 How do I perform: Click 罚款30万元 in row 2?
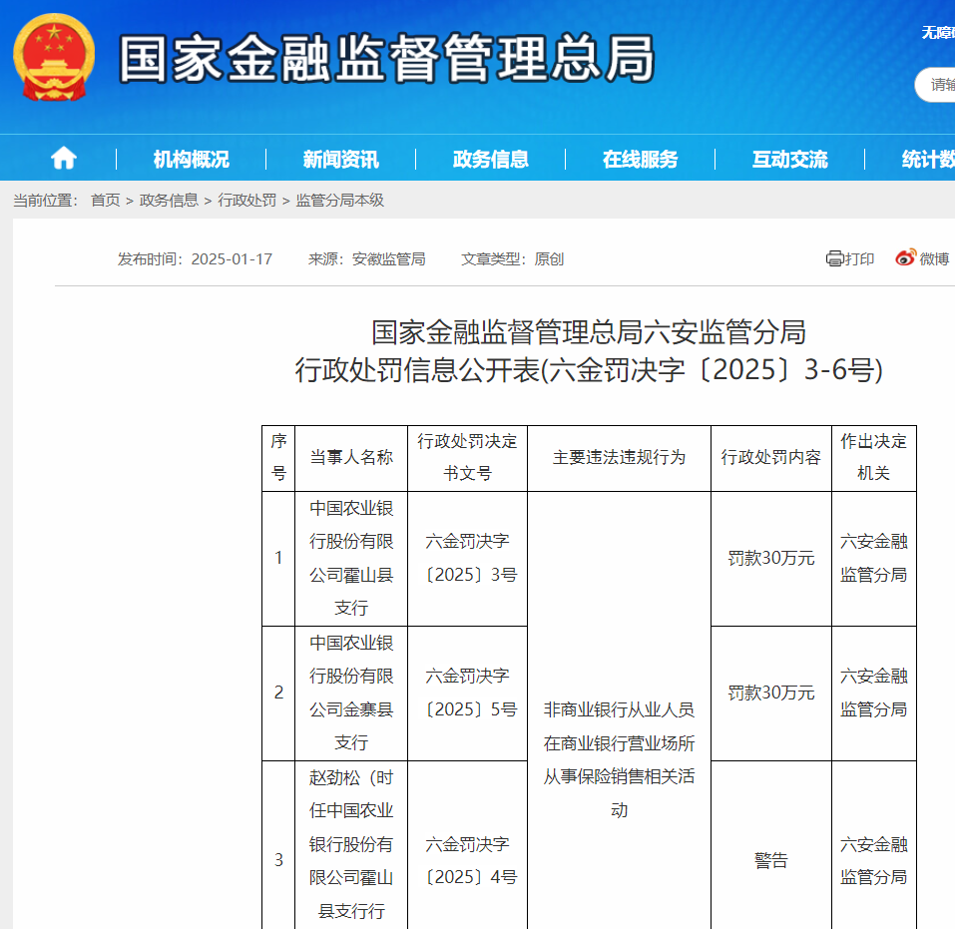click(x=771, y=693)
